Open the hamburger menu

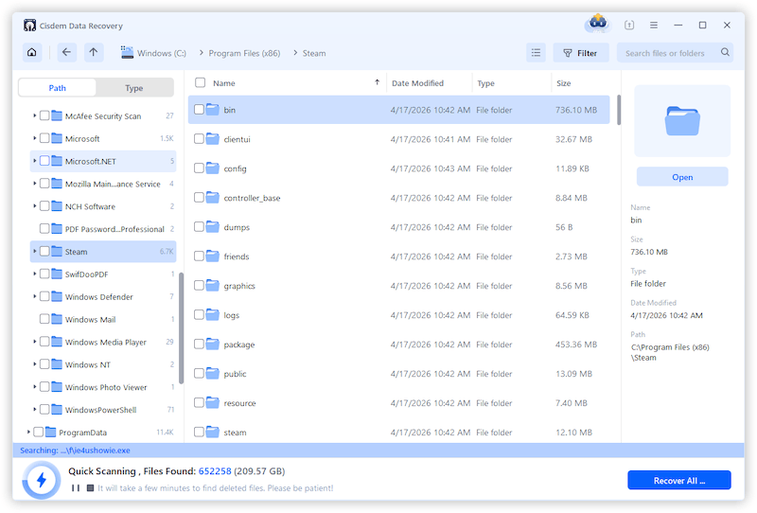[x=654, y=26]
